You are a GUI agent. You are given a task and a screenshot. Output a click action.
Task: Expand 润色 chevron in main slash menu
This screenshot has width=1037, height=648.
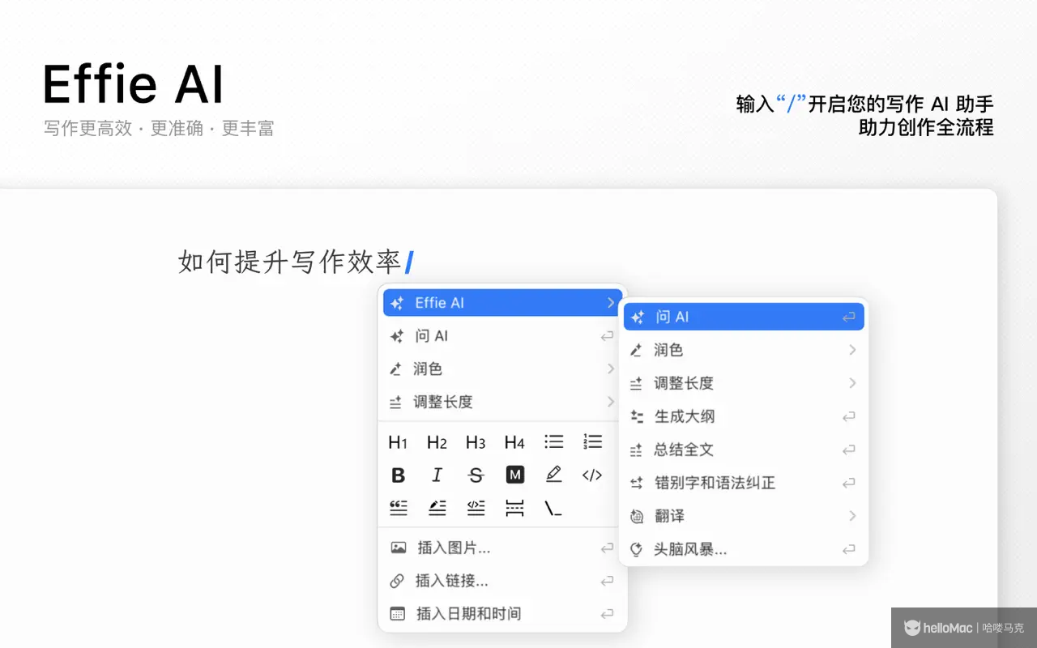click(610, 369)
